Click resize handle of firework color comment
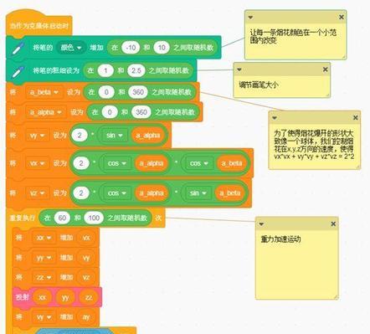 [x=344, y=57]
